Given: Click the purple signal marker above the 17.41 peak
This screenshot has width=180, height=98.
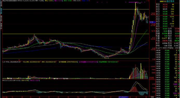Looking at the screenshot, I should (x=136, y=2).
